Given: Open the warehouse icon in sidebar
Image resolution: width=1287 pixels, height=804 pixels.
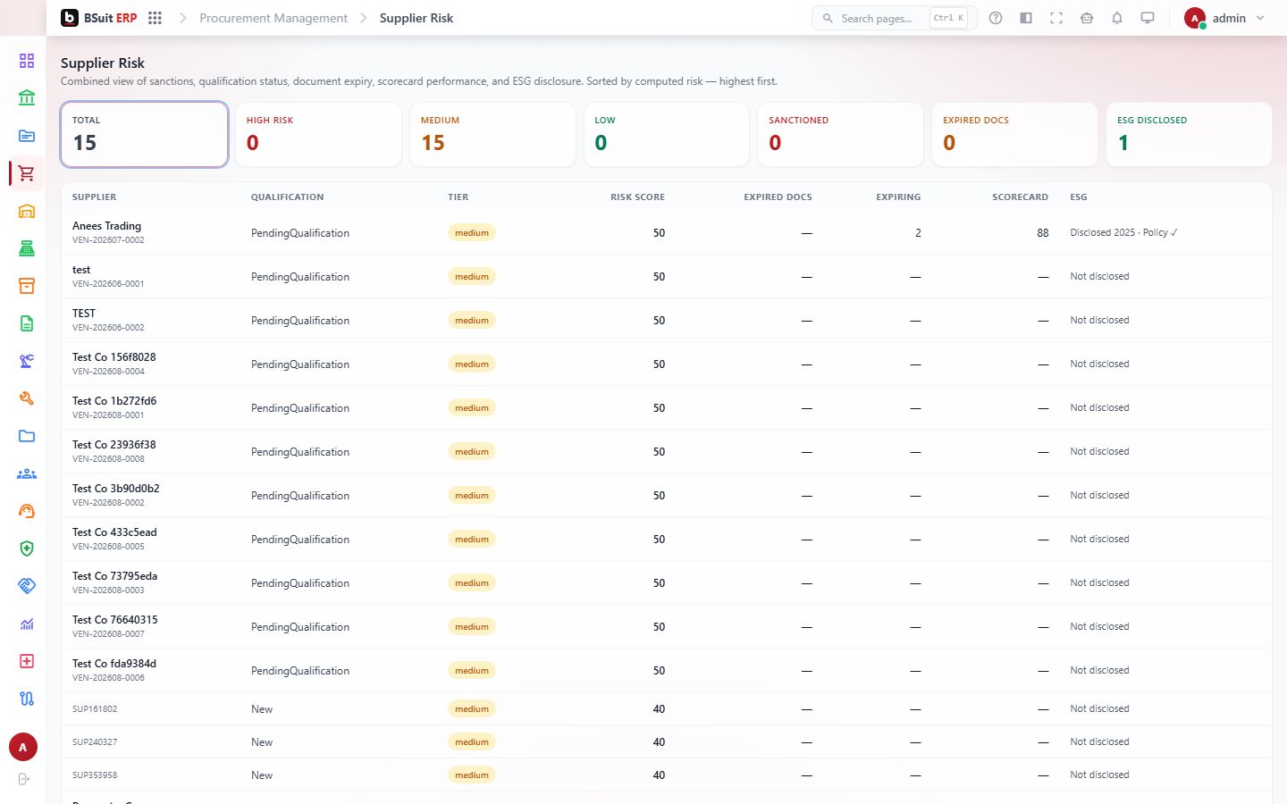Looking at the screenshot, I should click(27, 211).
